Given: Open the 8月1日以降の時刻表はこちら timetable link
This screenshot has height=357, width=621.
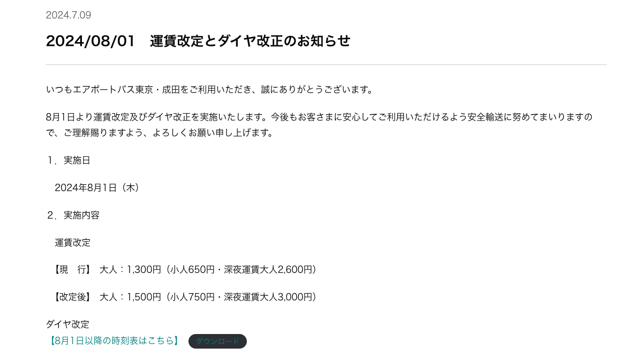Looking at the screenshot, I should 114,341.
